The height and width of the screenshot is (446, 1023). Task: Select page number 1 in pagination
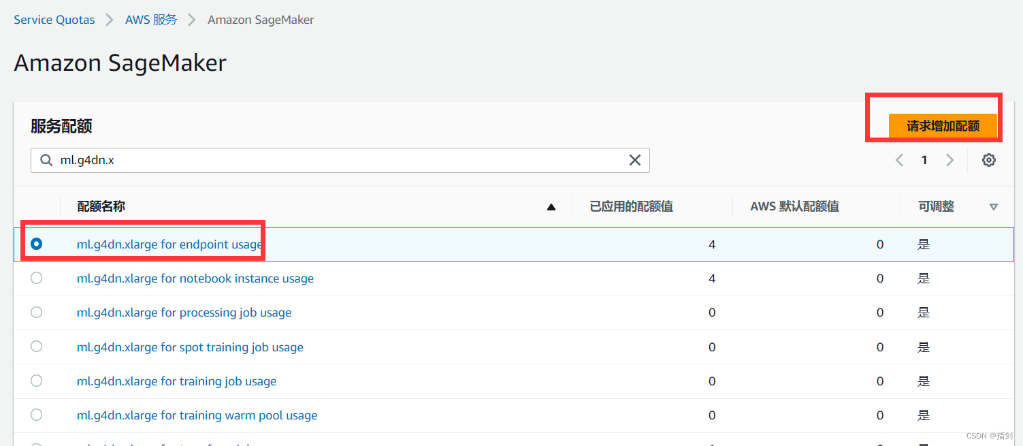(924, 160)
